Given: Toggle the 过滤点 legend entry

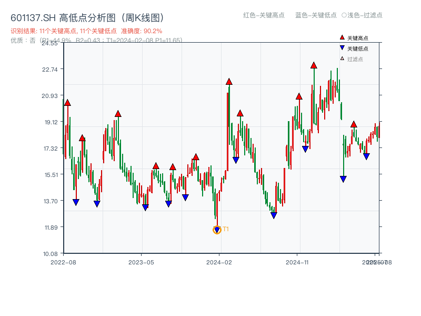Looking at the screenshot, I should [x=352, y=59].
